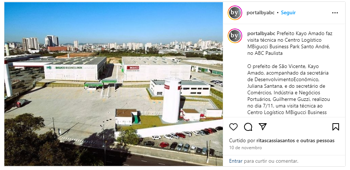Click the portalbyabc avatar in the header
The height and width of the screenshot is (170, 350).
[235, 13]
